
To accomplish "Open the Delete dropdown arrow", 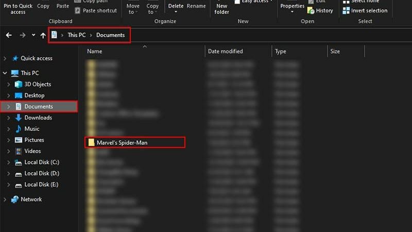I will tap(176, 12).
